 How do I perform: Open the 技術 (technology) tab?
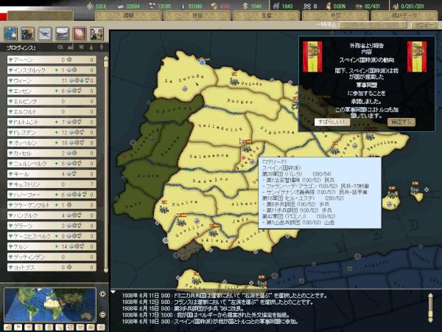pyautogui.click(x=197, y=15)
